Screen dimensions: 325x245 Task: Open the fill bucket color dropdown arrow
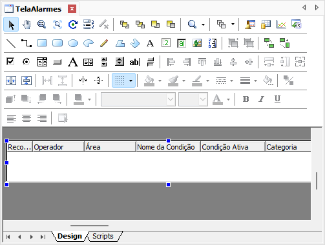pos(160,81)
